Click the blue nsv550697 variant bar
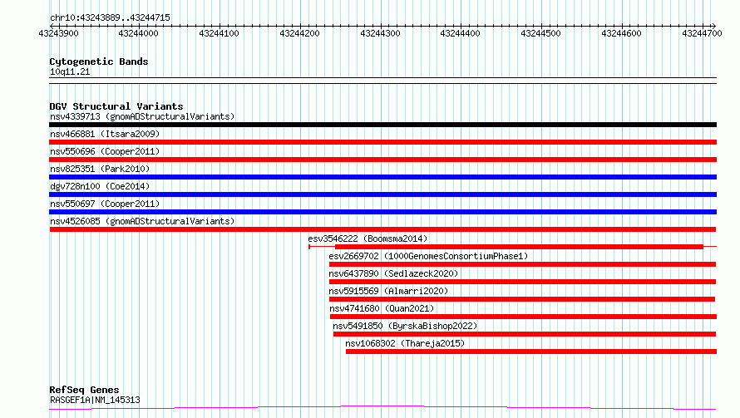This screenshot has width=740, height=418. (x=382, y=212)
